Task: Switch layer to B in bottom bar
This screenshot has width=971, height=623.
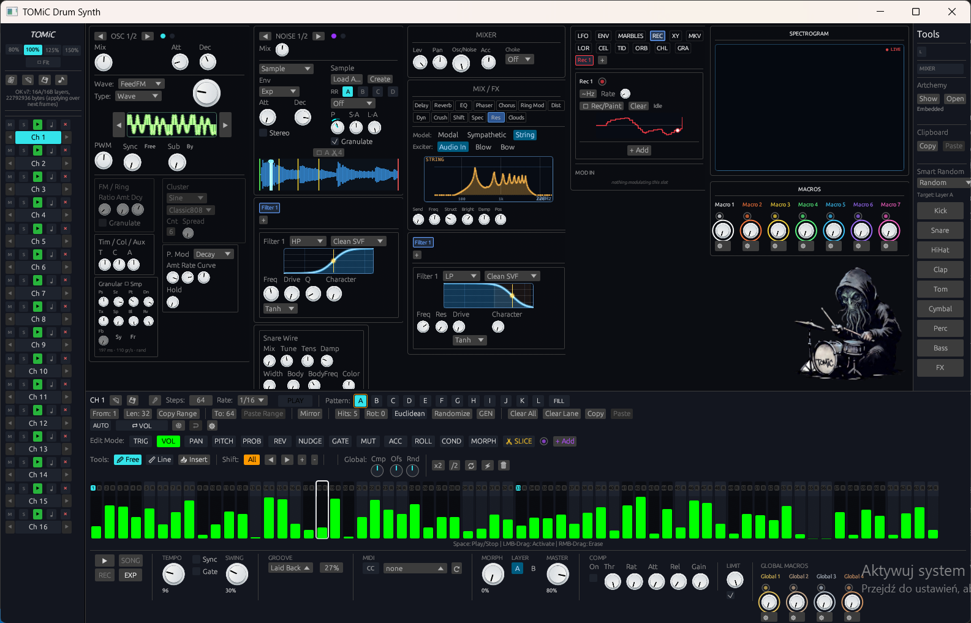Action: click(x=533, y=568)
